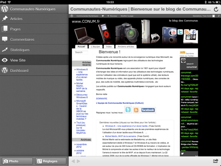Switch to the Accueil tab

coord(81,47)
